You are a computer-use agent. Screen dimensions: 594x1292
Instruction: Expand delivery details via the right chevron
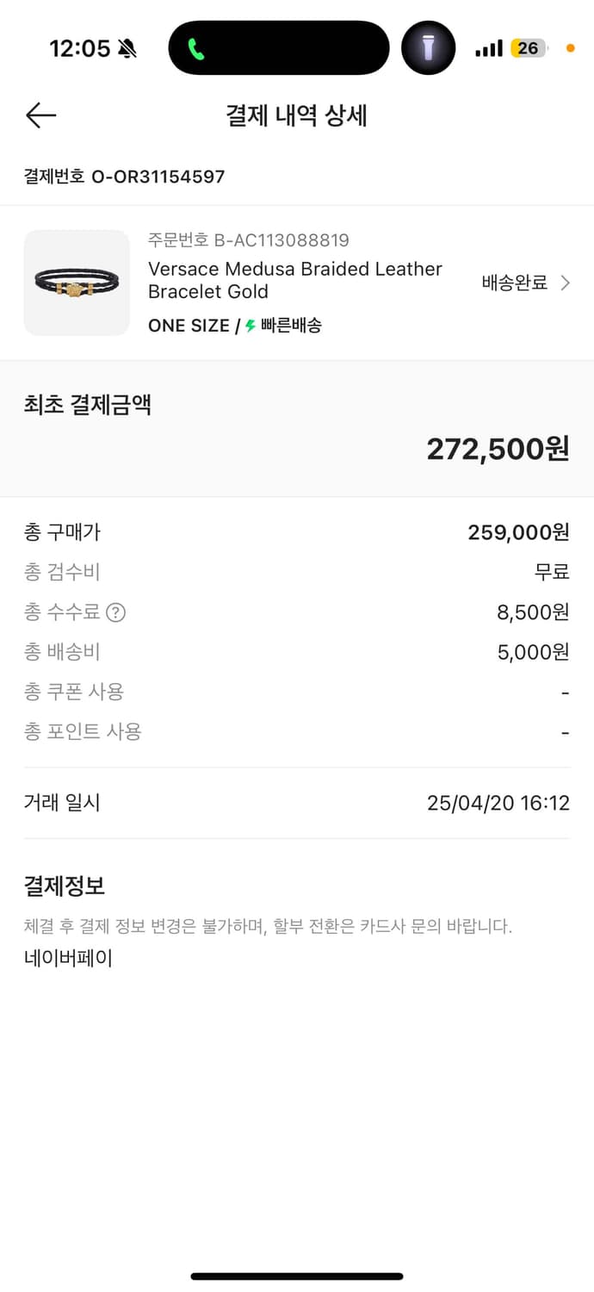(566, 283)
